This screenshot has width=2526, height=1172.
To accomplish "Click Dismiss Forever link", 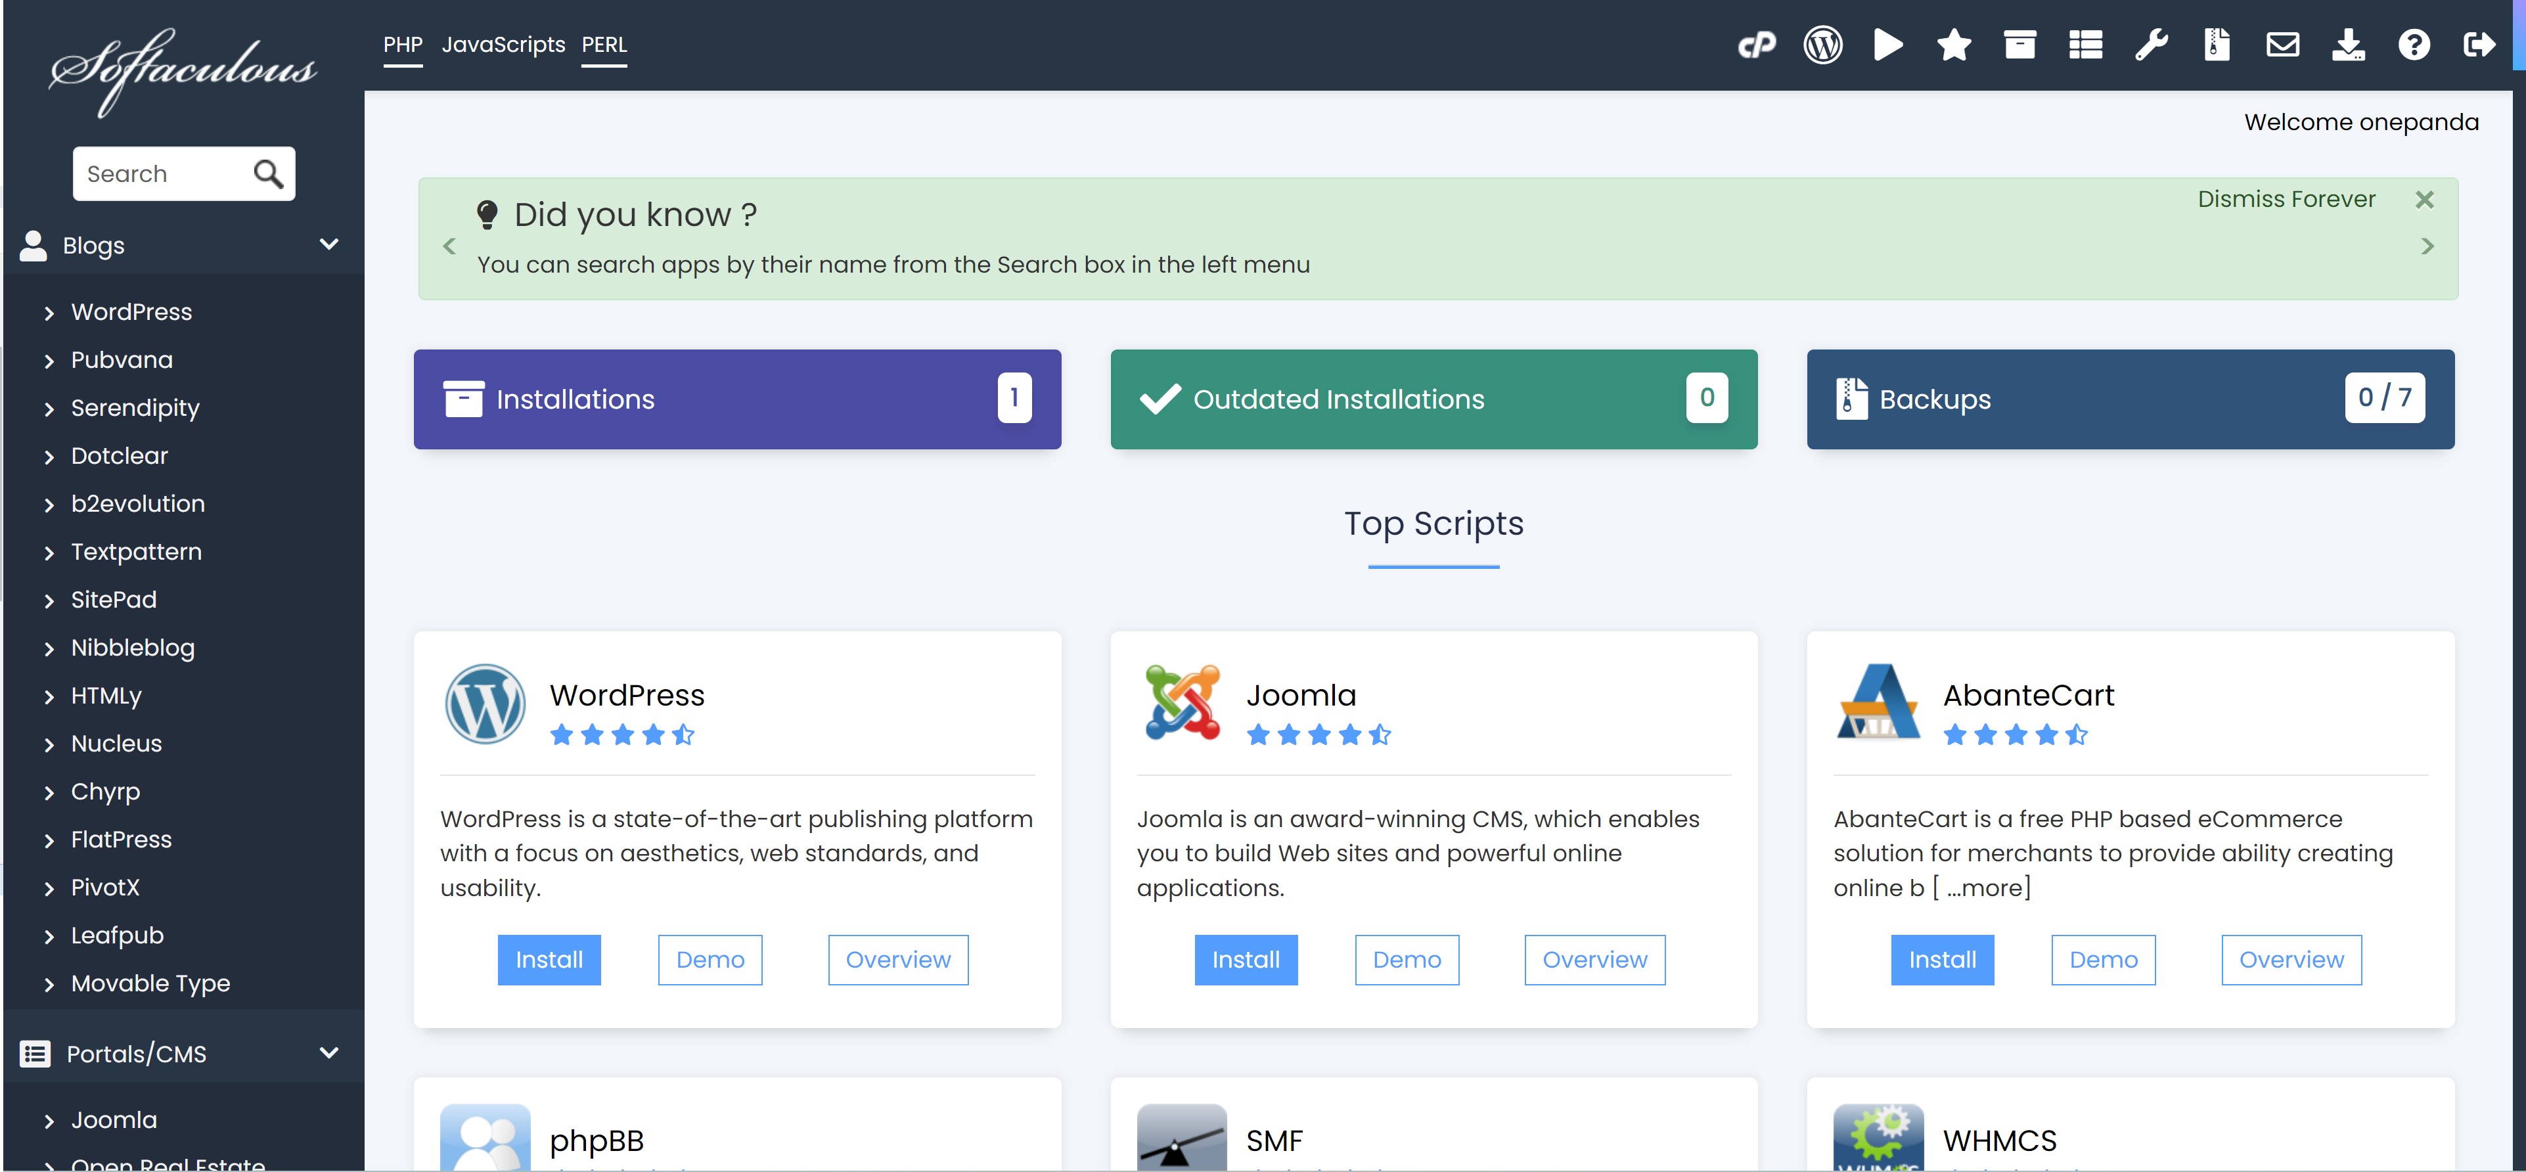I will [2286, 199].
